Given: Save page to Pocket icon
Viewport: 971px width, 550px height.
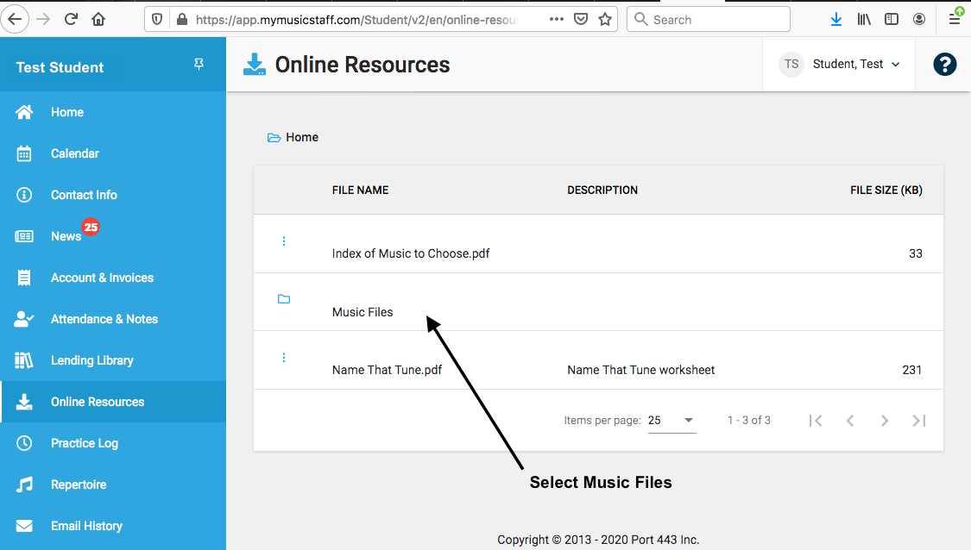Looking at the screenshot, I should [x=580, y=19].
